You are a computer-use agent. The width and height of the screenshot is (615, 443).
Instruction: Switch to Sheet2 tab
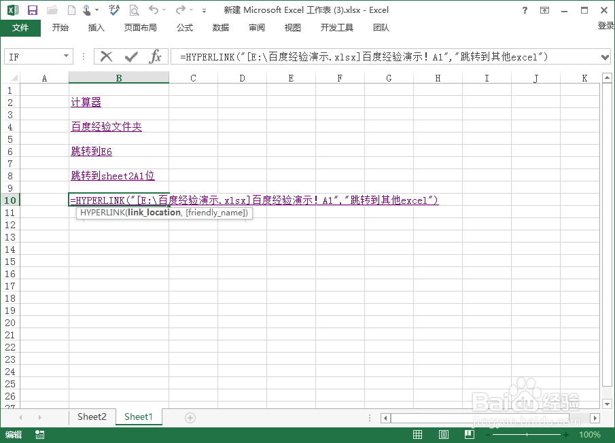pos(92,417)
